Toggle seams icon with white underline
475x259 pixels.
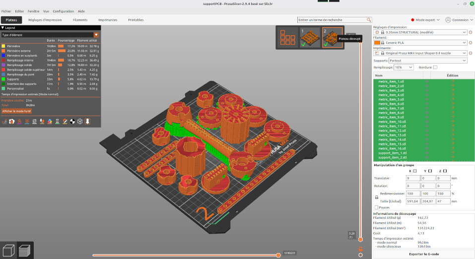[35, 122]
